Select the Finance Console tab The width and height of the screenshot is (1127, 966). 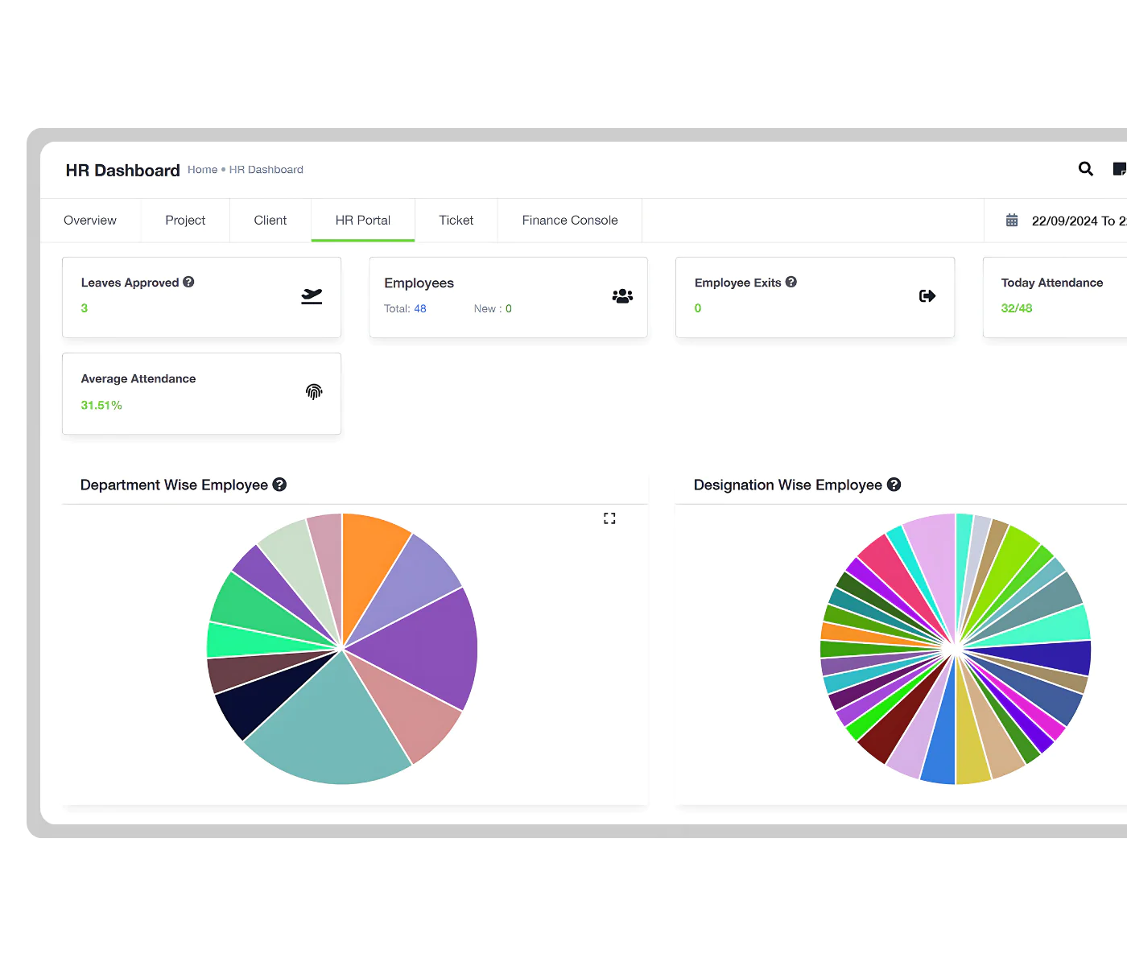click(x=570, y=221)
